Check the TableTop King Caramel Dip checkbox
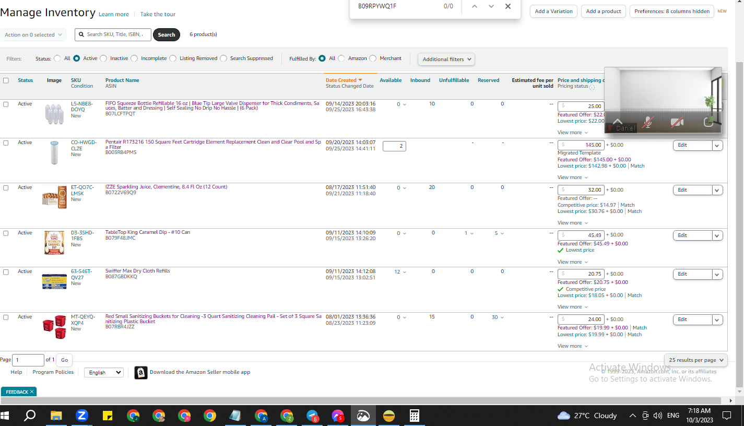 6,233
